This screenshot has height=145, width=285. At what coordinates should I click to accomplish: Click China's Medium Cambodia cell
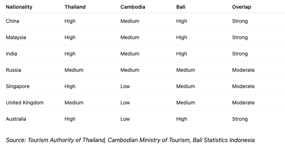pos(130,21)
